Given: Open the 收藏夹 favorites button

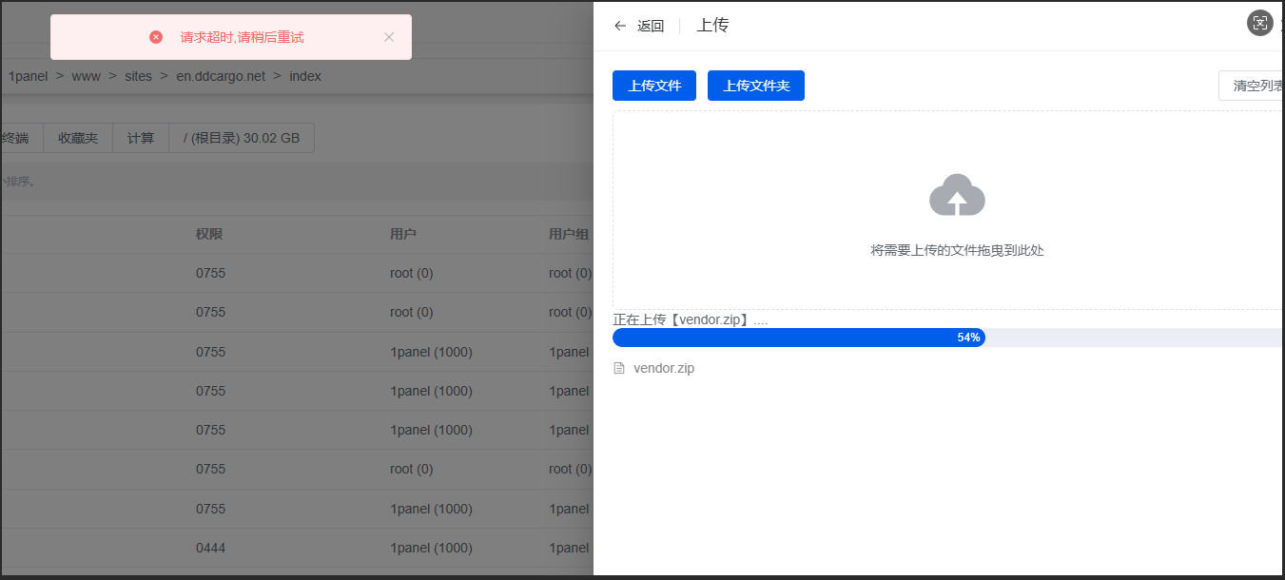Looking at the screenshot, I should point(78,138).
